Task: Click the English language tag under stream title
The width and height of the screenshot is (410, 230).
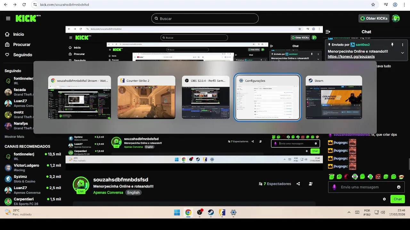Action: pyautogui.click(x=133, y=193)
